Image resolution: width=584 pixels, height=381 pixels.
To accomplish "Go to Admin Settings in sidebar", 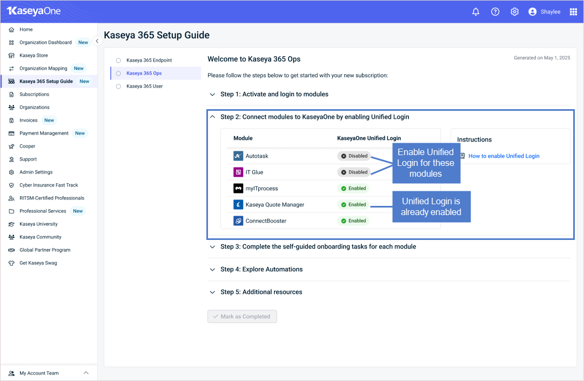I will 36,172.
